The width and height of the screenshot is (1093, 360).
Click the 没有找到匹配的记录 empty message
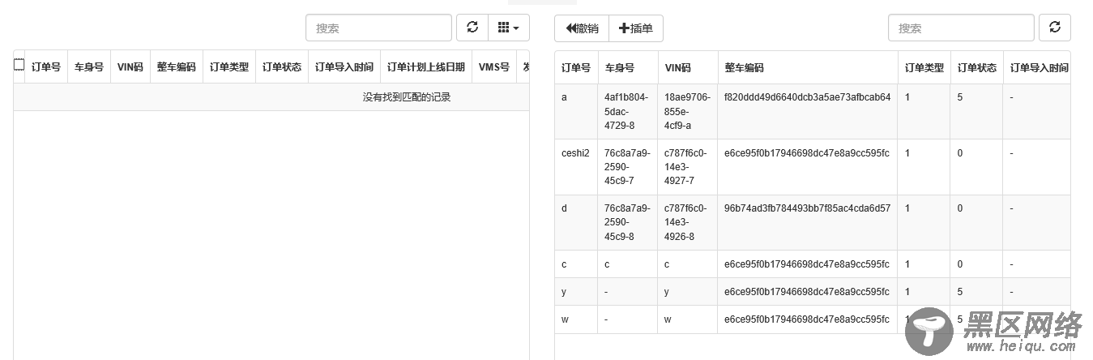click(x=407, y=97)
